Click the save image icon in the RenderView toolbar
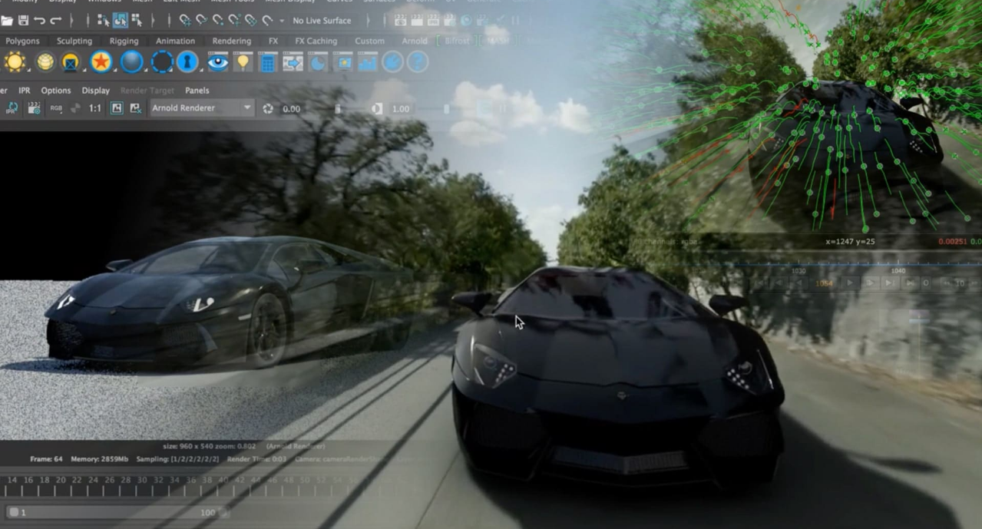Screen dimensions: 982x529 tap(116, 108)
